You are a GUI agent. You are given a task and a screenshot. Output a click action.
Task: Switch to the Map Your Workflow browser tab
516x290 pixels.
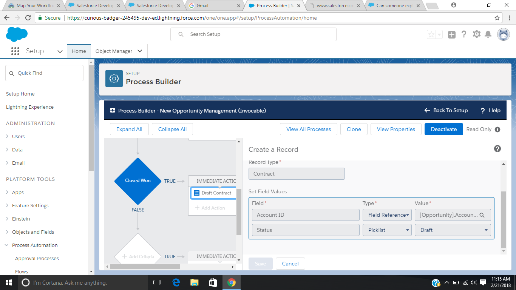34,6
